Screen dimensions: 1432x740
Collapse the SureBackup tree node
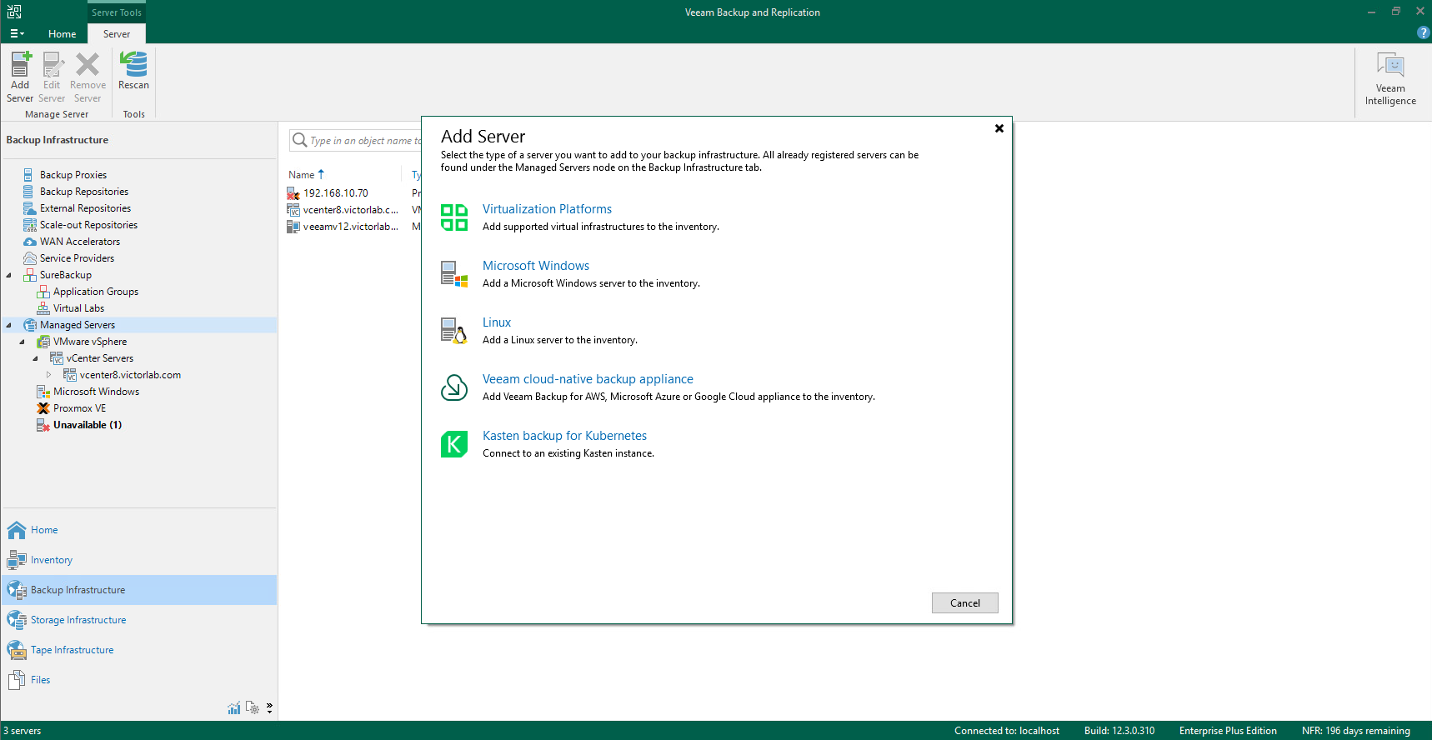coord(9,275)
